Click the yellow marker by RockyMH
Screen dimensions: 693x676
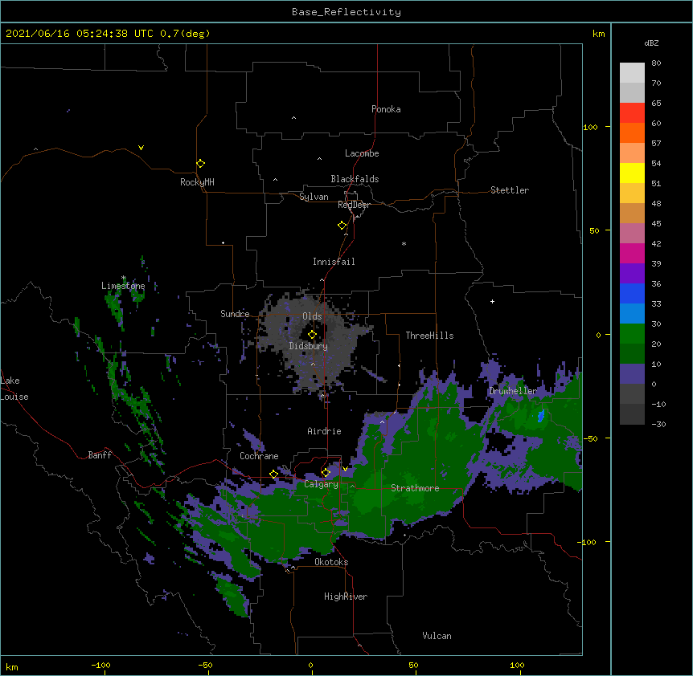[x=200, y=164]
